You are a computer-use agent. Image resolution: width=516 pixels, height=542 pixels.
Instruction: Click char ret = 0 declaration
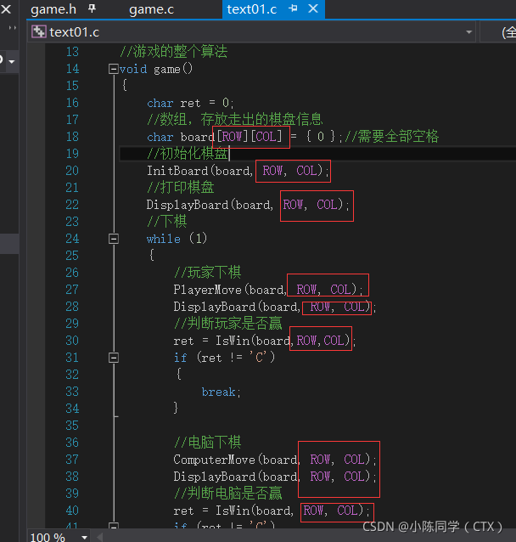(190, 103)
